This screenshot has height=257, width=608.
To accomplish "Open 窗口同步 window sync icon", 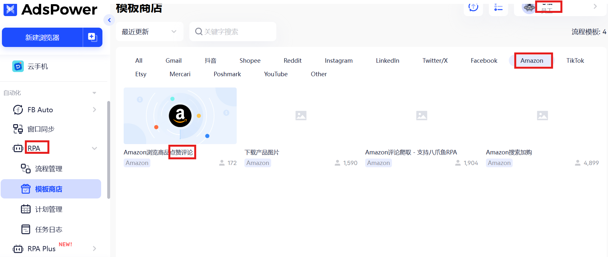I will pos(18,129).
